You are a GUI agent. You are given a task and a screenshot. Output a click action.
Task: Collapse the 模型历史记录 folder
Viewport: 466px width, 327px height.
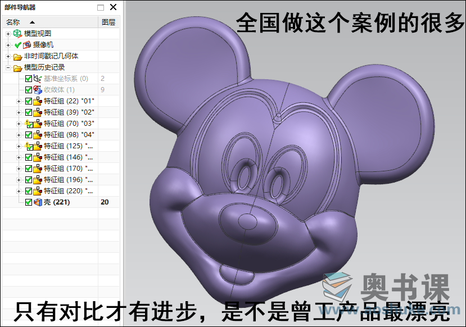pyautogui.click(x=8, y=68)
